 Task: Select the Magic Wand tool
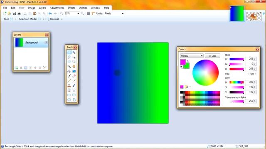click(x=69, y=66)
